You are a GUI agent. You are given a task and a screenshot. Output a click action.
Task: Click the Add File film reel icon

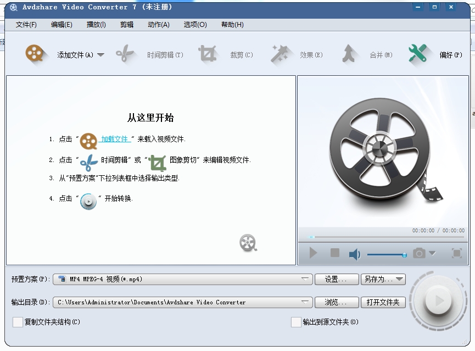click(35, 53)
